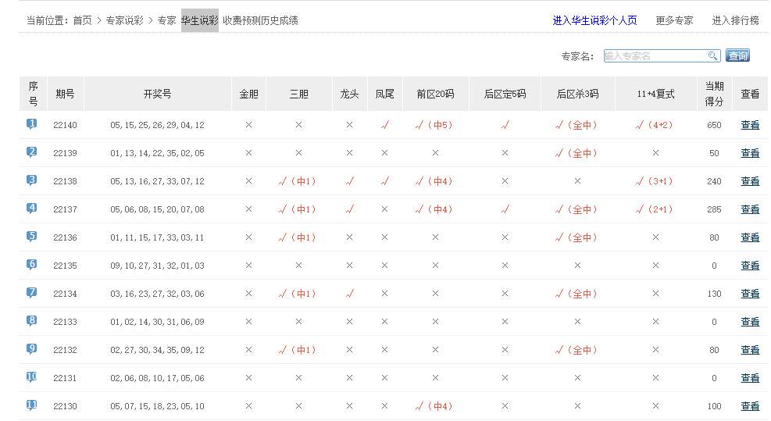Click the magnifier icon in expert search box
Image resolution: width=771 pixels, height=421 pixels.
tap(712, 55)
